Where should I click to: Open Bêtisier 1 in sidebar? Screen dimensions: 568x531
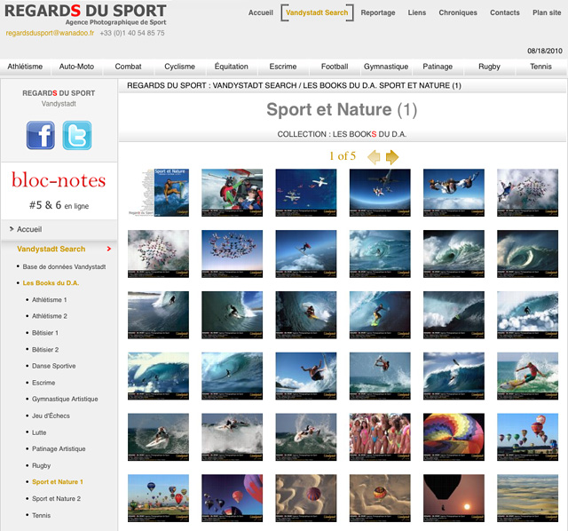(45, 333)
